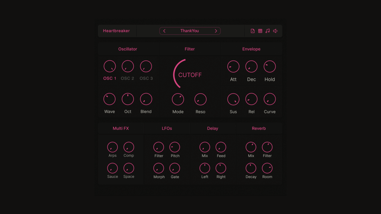The height and width of the screenshot is (214, 381).
Task: Open the piano keyboard icon
Action: (x=260, y=31)
